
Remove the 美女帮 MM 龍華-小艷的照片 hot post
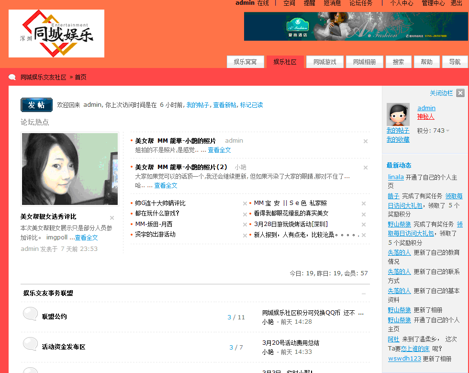(366, 141)
